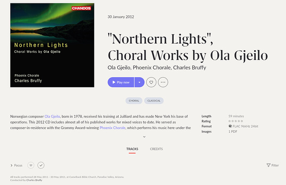Open the 1 PDF images entry
The image size is (286, 185).
[233, 131]
